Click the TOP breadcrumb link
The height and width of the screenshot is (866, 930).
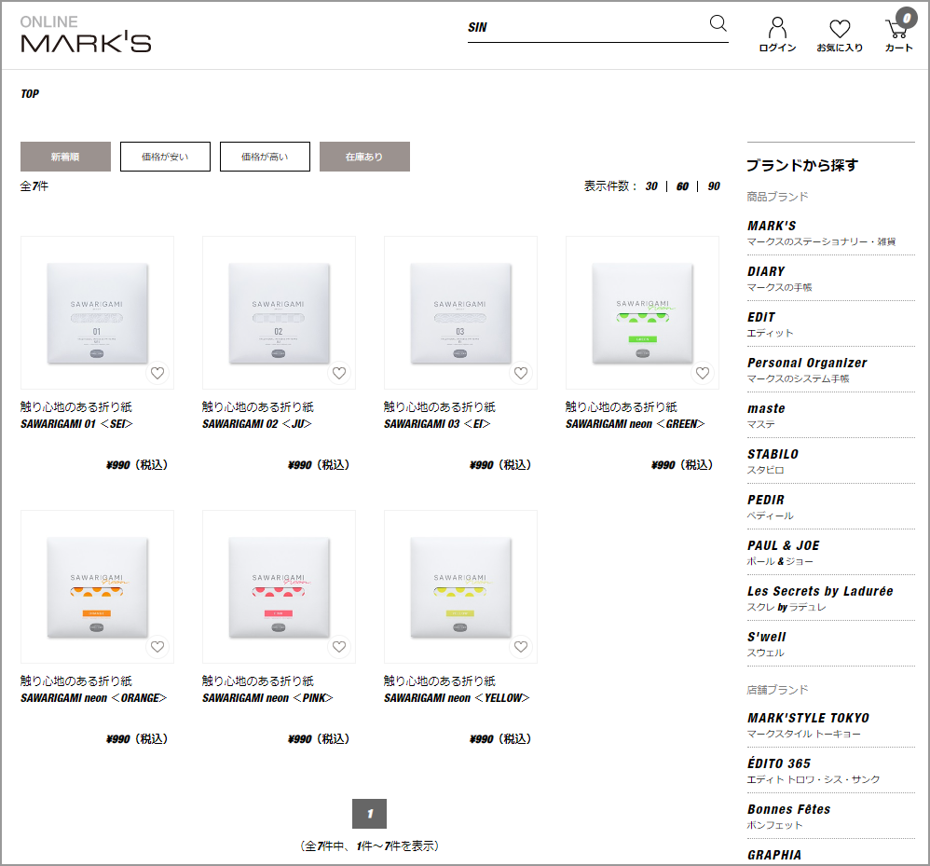(x=30, y=94)
